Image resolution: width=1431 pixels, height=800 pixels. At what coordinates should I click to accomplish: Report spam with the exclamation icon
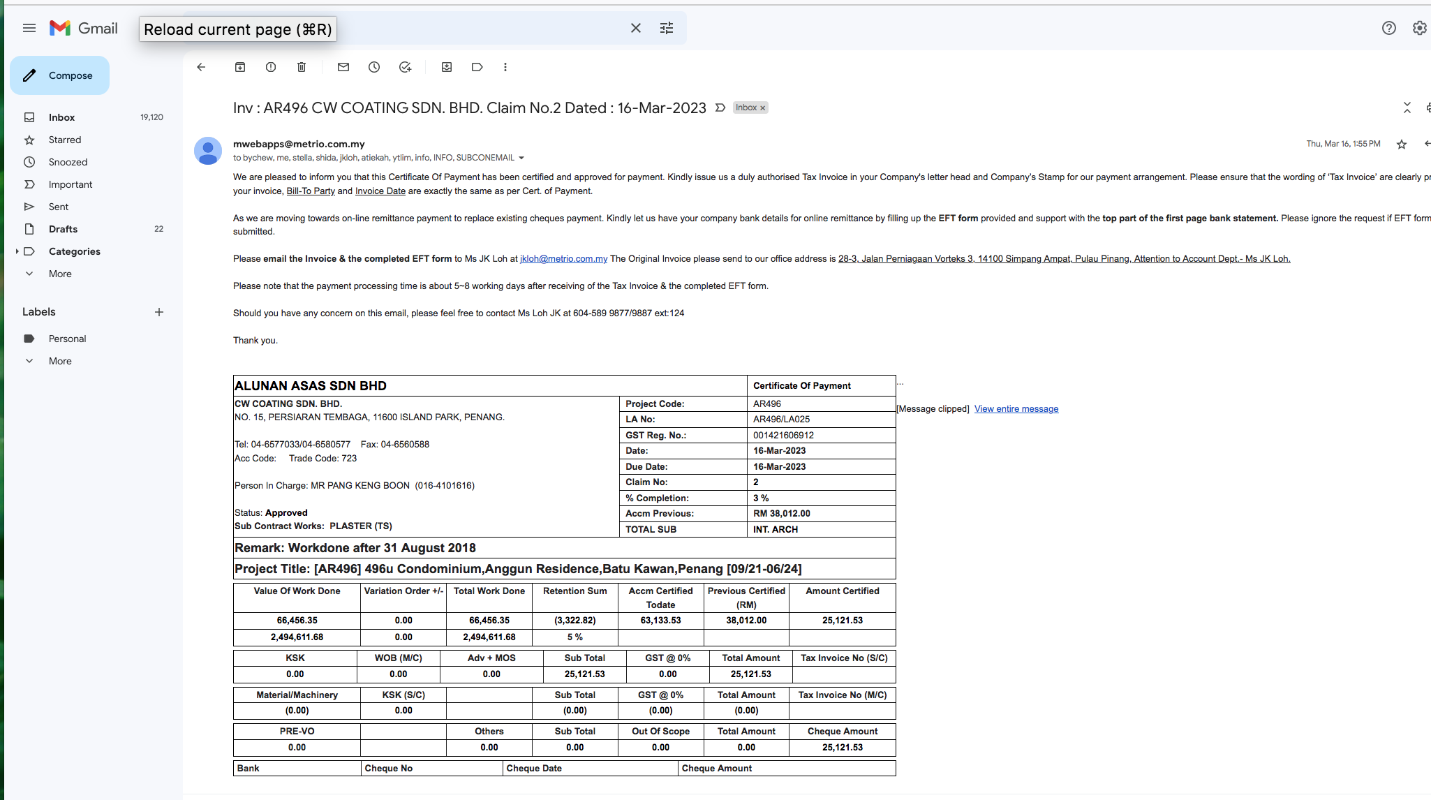click(271, 67)
